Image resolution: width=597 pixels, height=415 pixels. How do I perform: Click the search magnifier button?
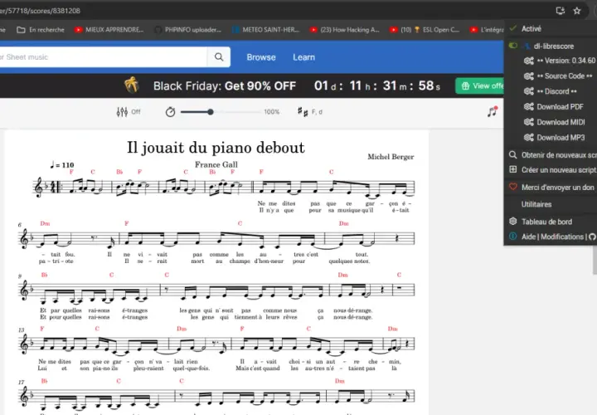click(x=219, y=57)
